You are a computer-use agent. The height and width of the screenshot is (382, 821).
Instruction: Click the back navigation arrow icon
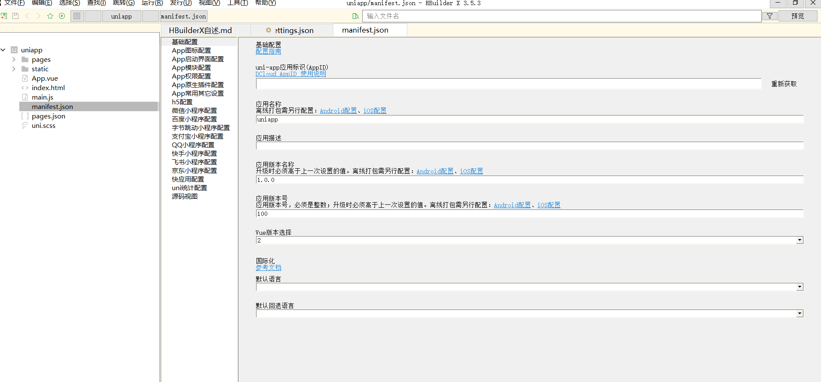27,16
